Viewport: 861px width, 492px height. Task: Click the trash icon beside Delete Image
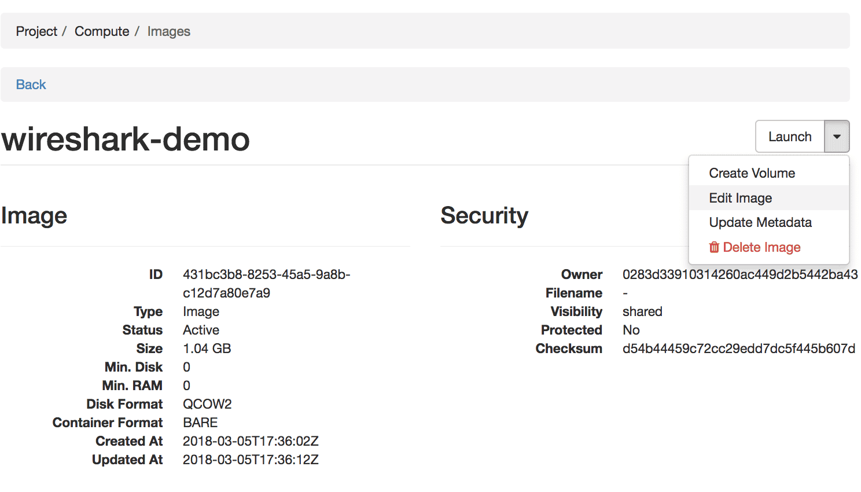point(714,247)
